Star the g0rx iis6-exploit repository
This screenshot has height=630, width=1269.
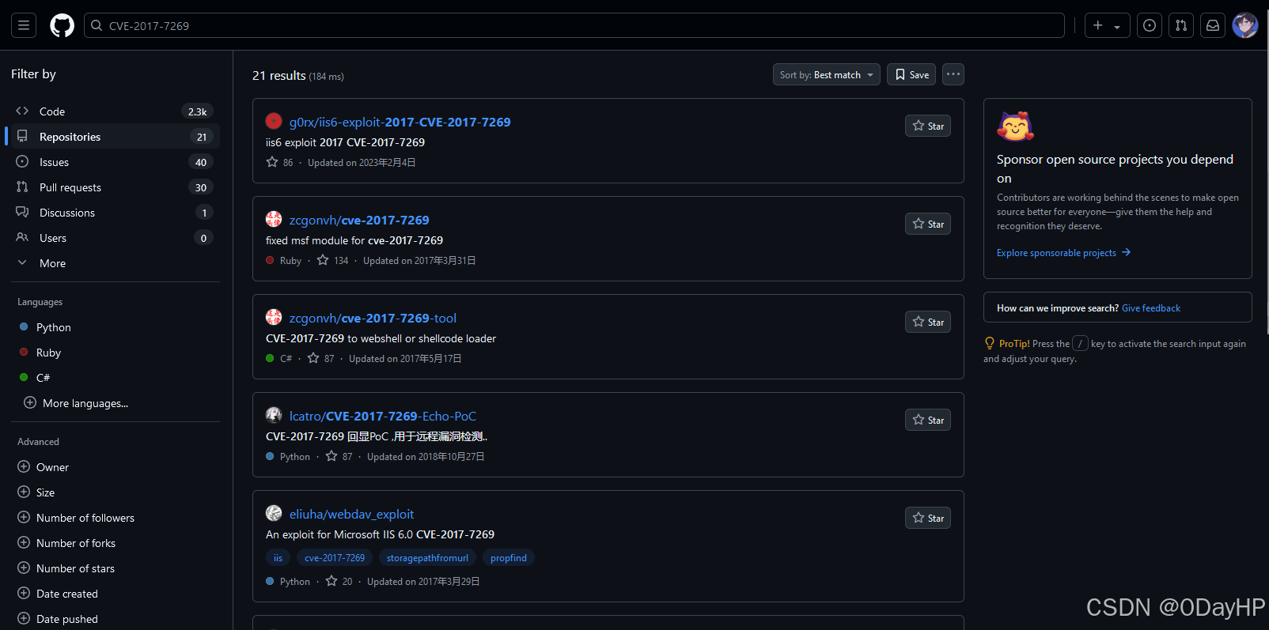point(928,126)
